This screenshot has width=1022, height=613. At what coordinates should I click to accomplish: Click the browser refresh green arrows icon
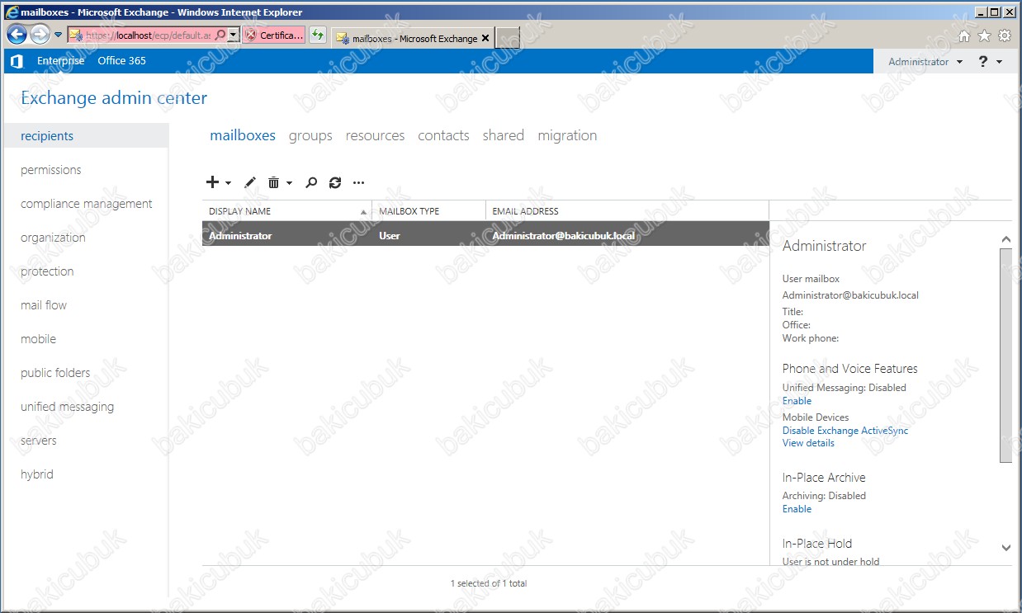[x=318, y=35]
